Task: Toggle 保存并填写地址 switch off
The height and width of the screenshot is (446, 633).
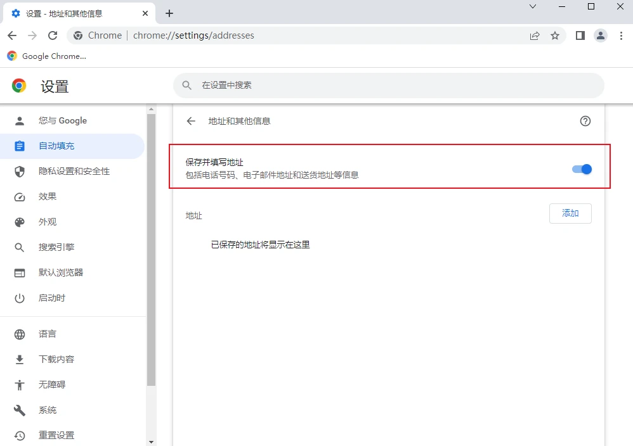Action: point(582,169)
